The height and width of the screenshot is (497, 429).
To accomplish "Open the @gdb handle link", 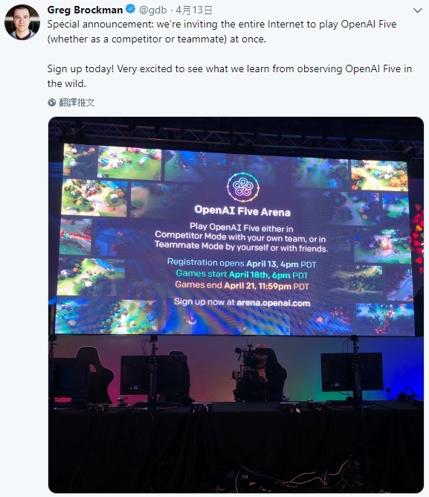I will pyautogui.click(x=153, y=10).
